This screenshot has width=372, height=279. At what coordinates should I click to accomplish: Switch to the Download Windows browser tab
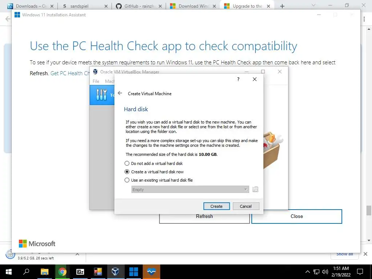click(193, 6)
